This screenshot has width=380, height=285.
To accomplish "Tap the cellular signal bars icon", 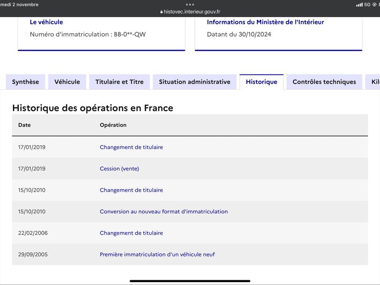I will [360, 5].
